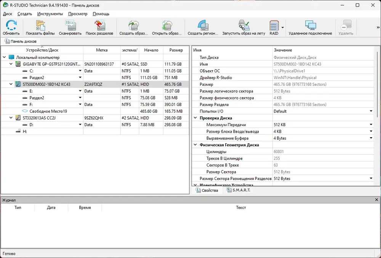
Task: Open the Создать menu
Action: click(x=25, y=14)
